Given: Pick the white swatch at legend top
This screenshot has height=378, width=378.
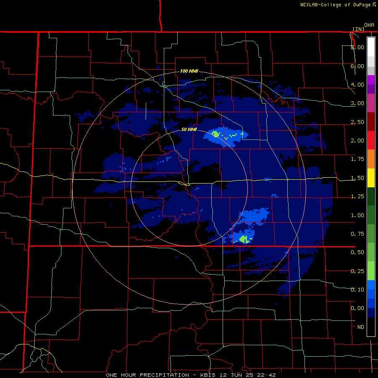Looking at the screenshot, I should [371, 47].
